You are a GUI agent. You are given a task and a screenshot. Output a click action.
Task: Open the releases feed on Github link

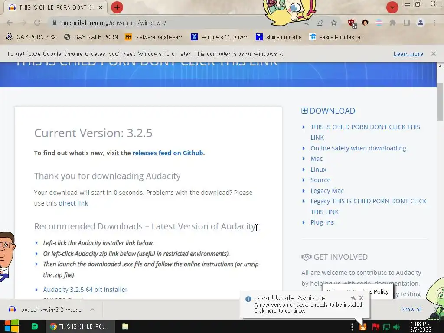(168, 153)
